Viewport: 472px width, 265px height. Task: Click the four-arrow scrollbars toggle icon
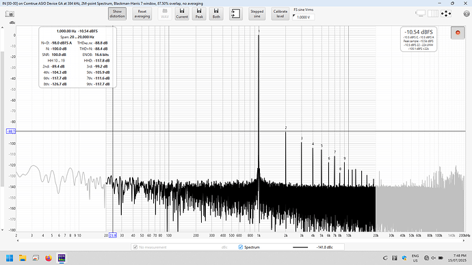446,14
